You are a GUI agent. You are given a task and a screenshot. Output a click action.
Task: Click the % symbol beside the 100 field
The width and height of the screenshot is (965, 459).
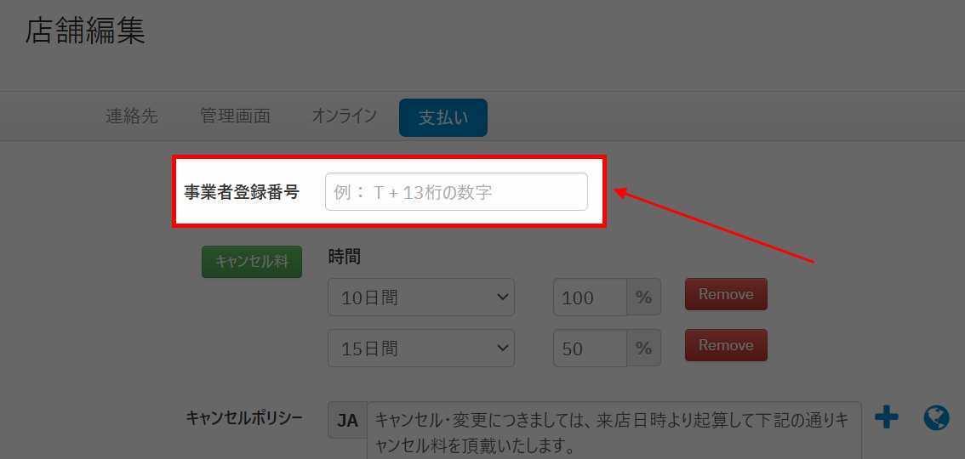644,297
